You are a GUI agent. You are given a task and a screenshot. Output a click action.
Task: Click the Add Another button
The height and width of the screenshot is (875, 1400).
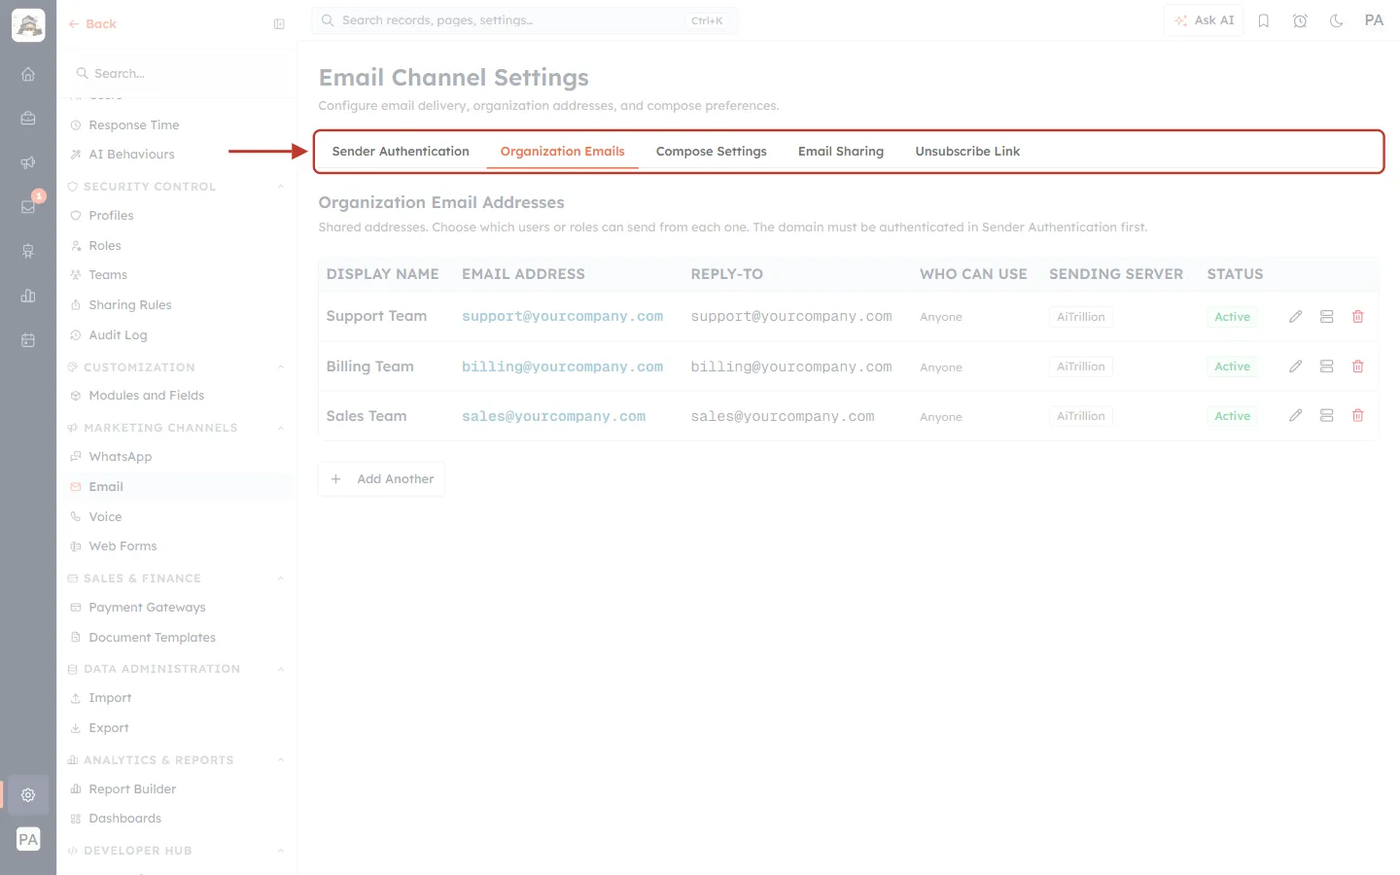pyautogui.click(x=381, y=479)
